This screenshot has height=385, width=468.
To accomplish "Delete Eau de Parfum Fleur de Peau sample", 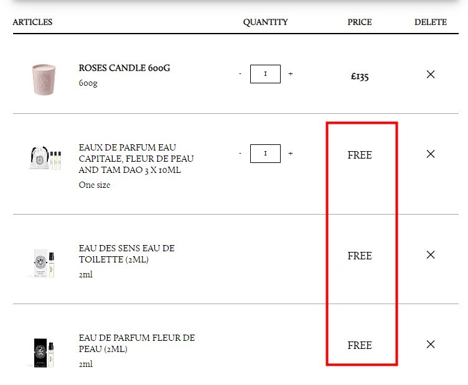I will [431, 344].
